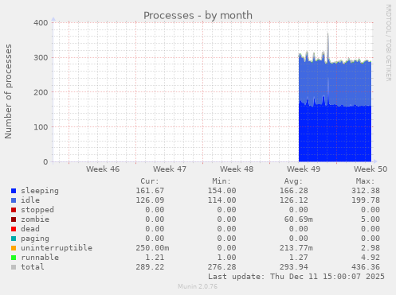
Task: Click total minimum value 276.28
Action: [222, 267]
